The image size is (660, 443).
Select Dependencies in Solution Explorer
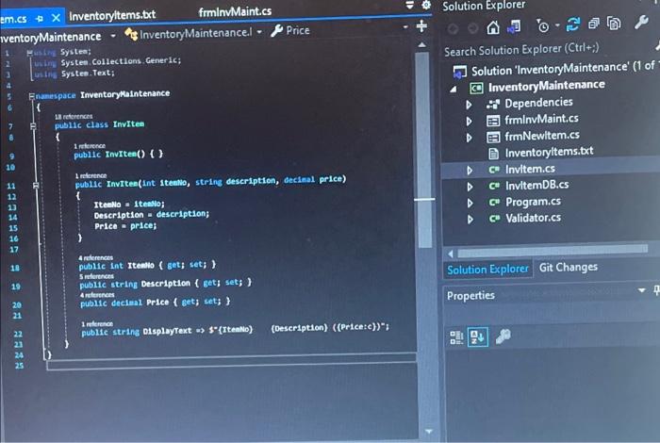pos(538,103)
